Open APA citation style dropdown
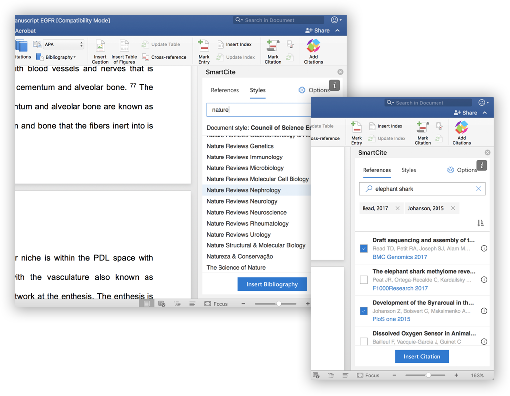This screenshot has width=510, height=396. tap(64, 44)
